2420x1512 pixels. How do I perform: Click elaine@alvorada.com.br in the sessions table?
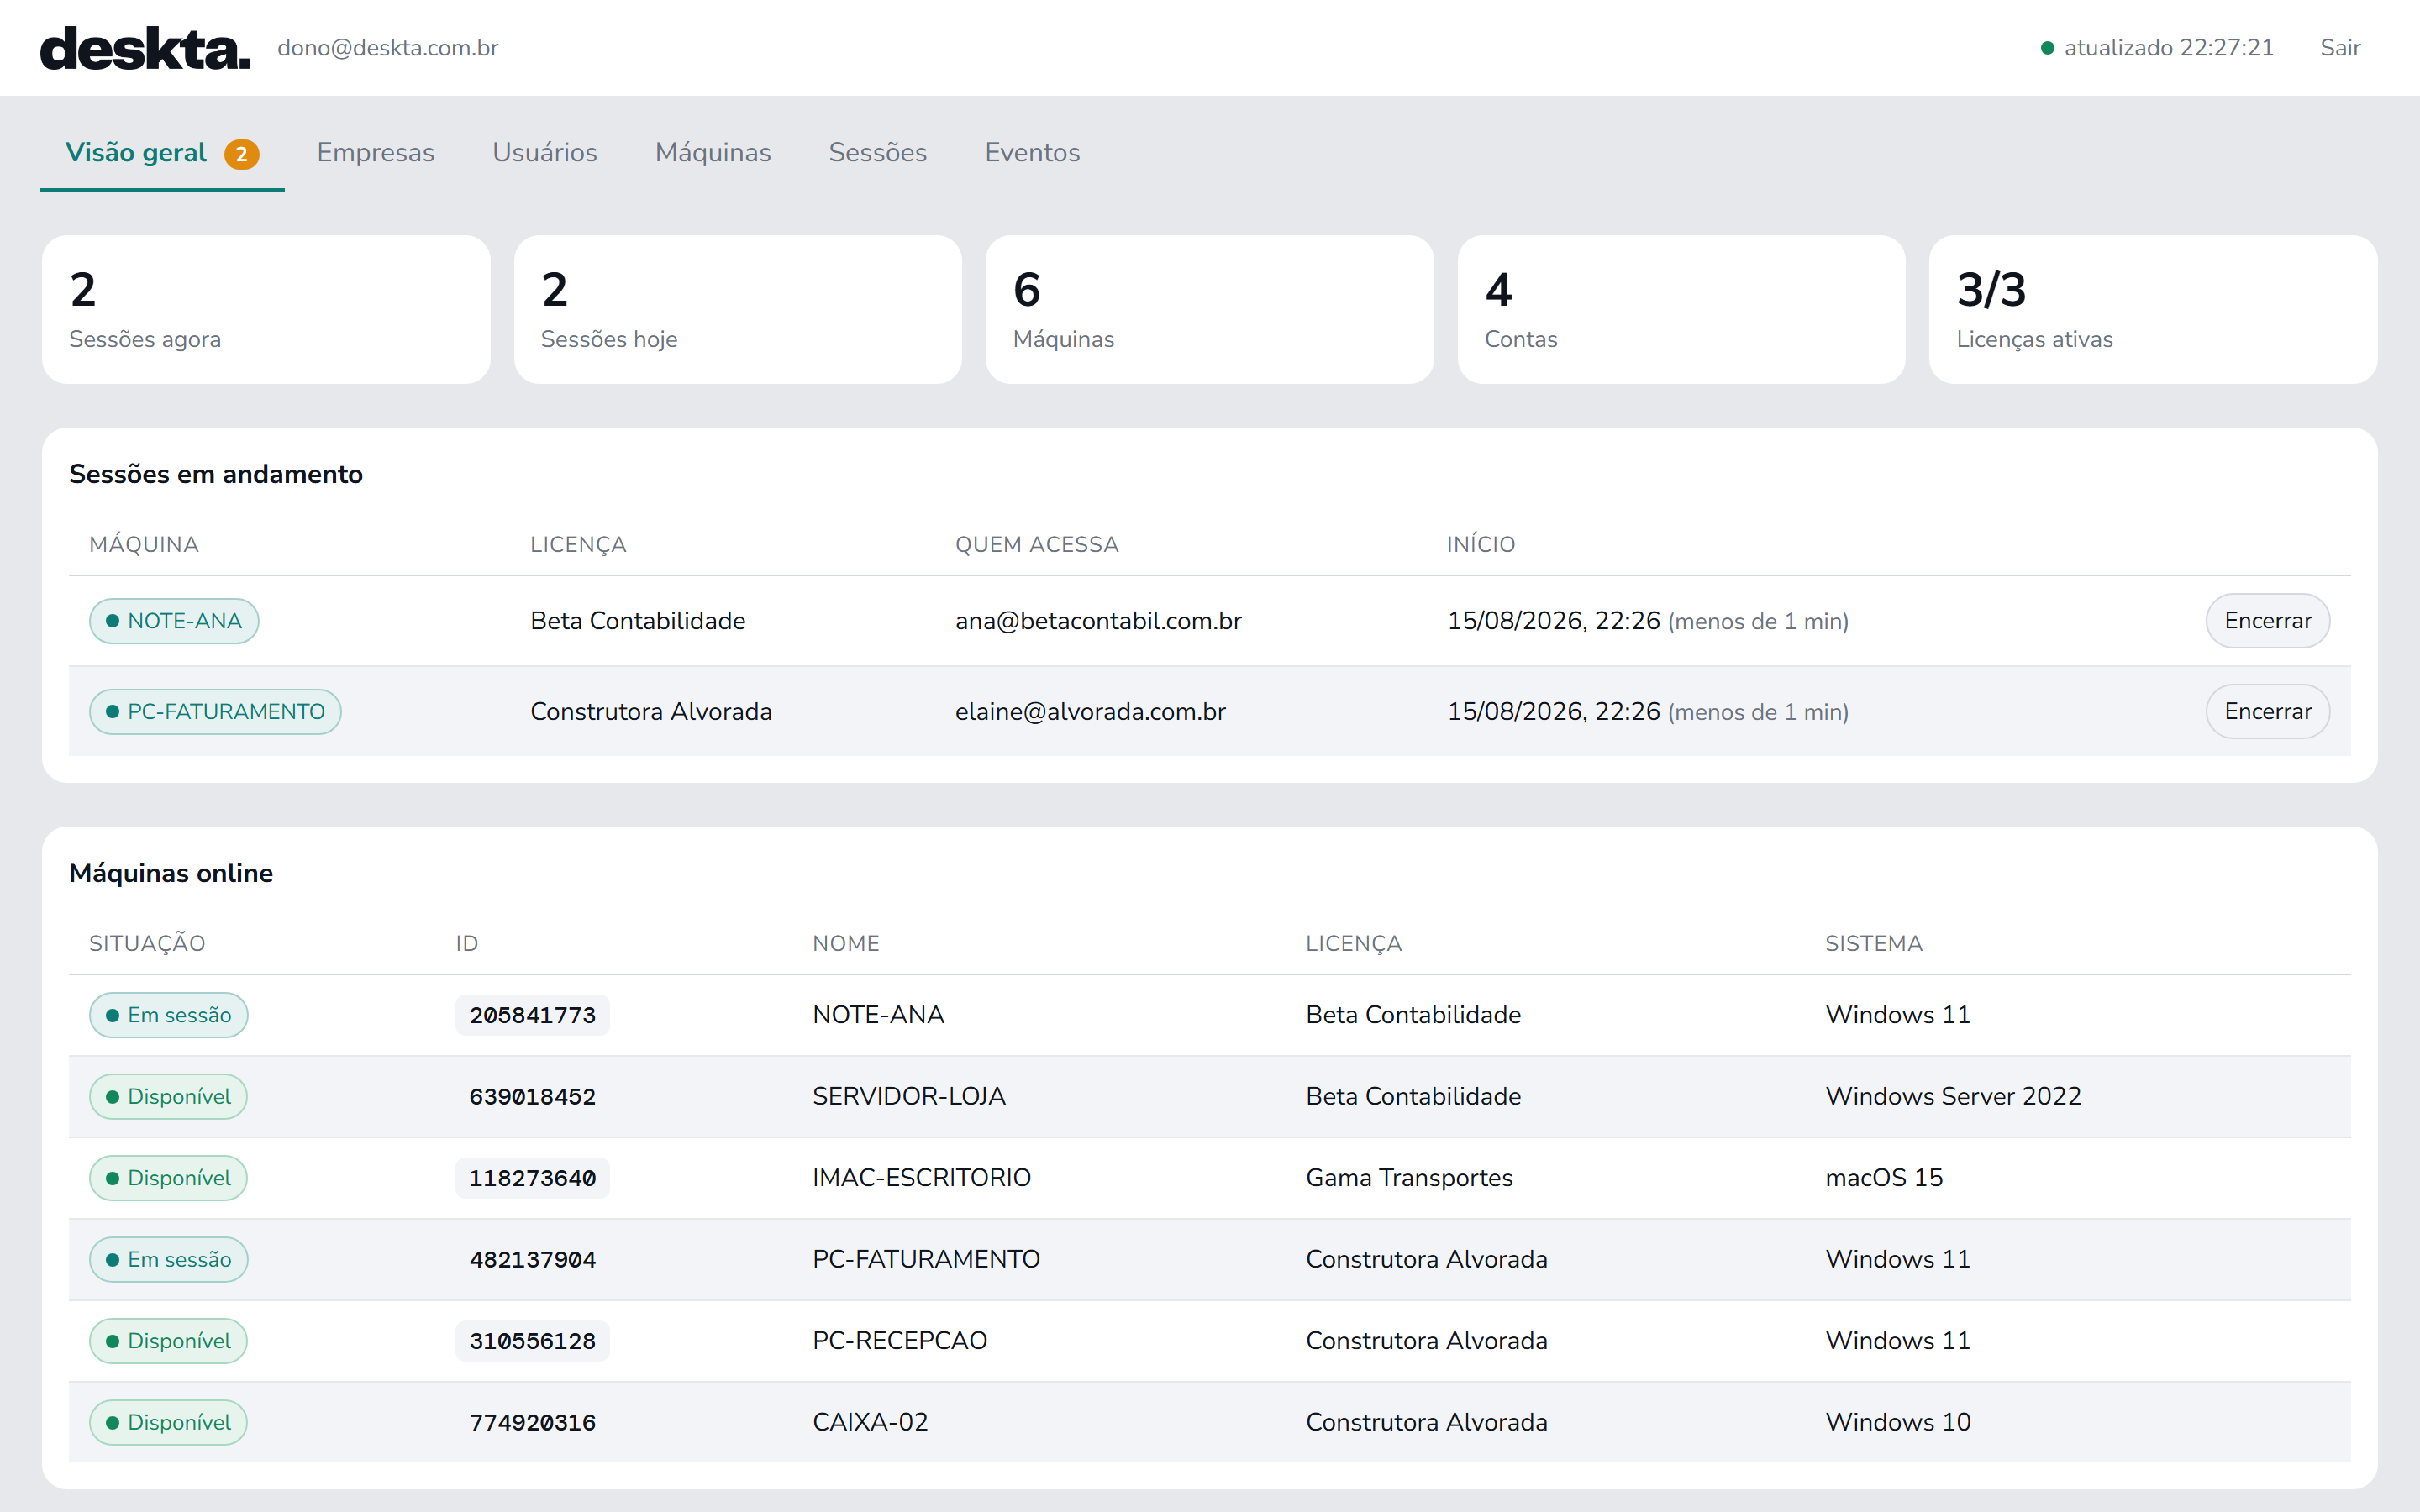1090,711
